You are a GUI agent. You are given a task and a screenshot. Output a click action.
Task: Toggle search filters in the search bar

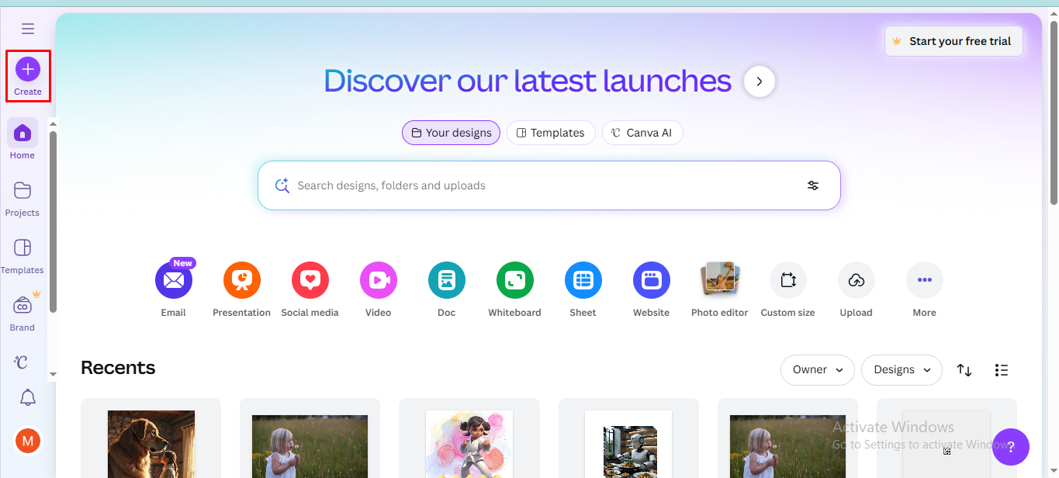(812, 185)
